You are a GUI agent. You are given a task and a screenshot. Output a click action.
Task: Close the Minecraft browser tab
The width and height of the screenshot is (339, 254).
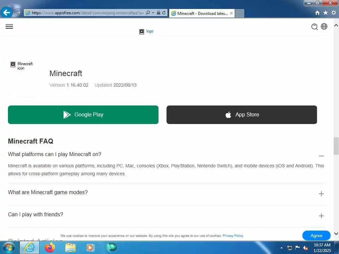(x=231, y=13)
